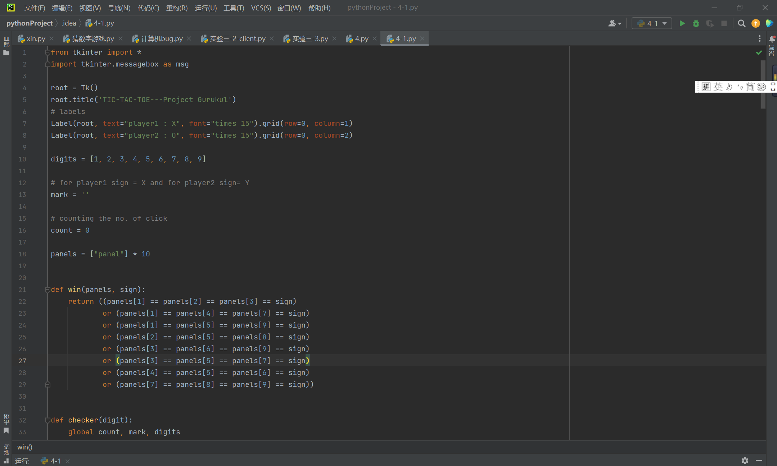The image size is (777, 466).
Task: Click the colorful plugin icon at toolbar end
Action: point(769,23)
